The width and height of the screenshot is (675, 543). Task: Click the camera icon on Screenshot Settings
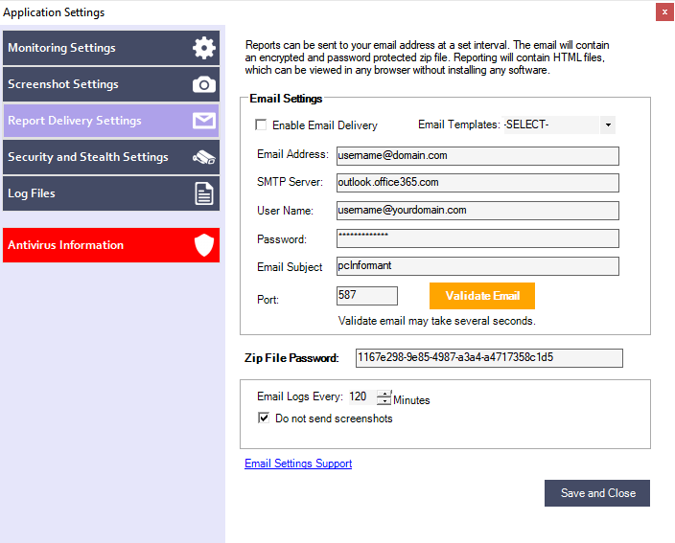[203, 84]
